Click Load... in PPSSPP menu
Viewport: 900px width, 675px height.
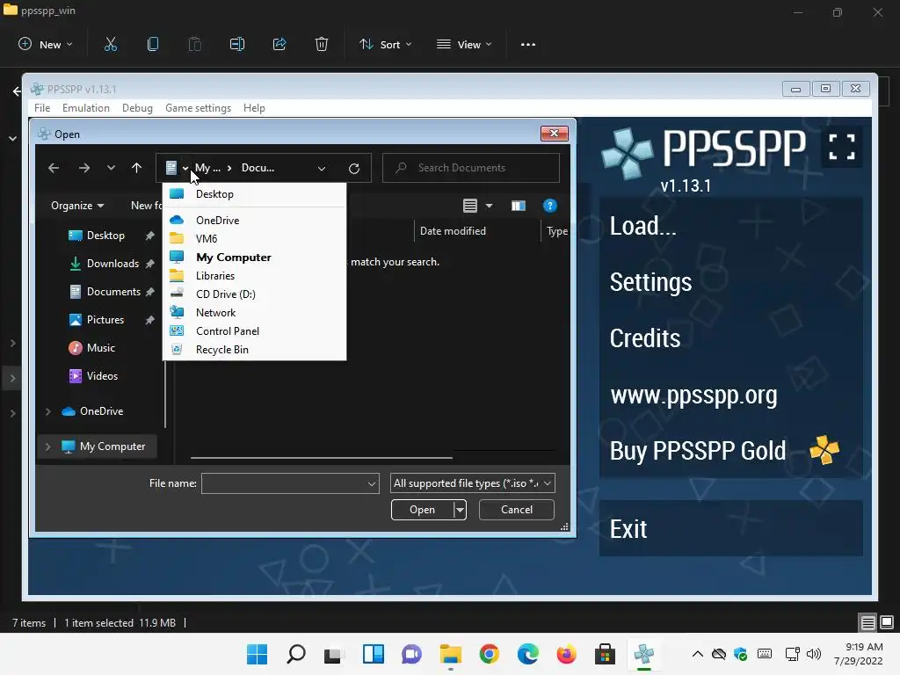(730, 226)
